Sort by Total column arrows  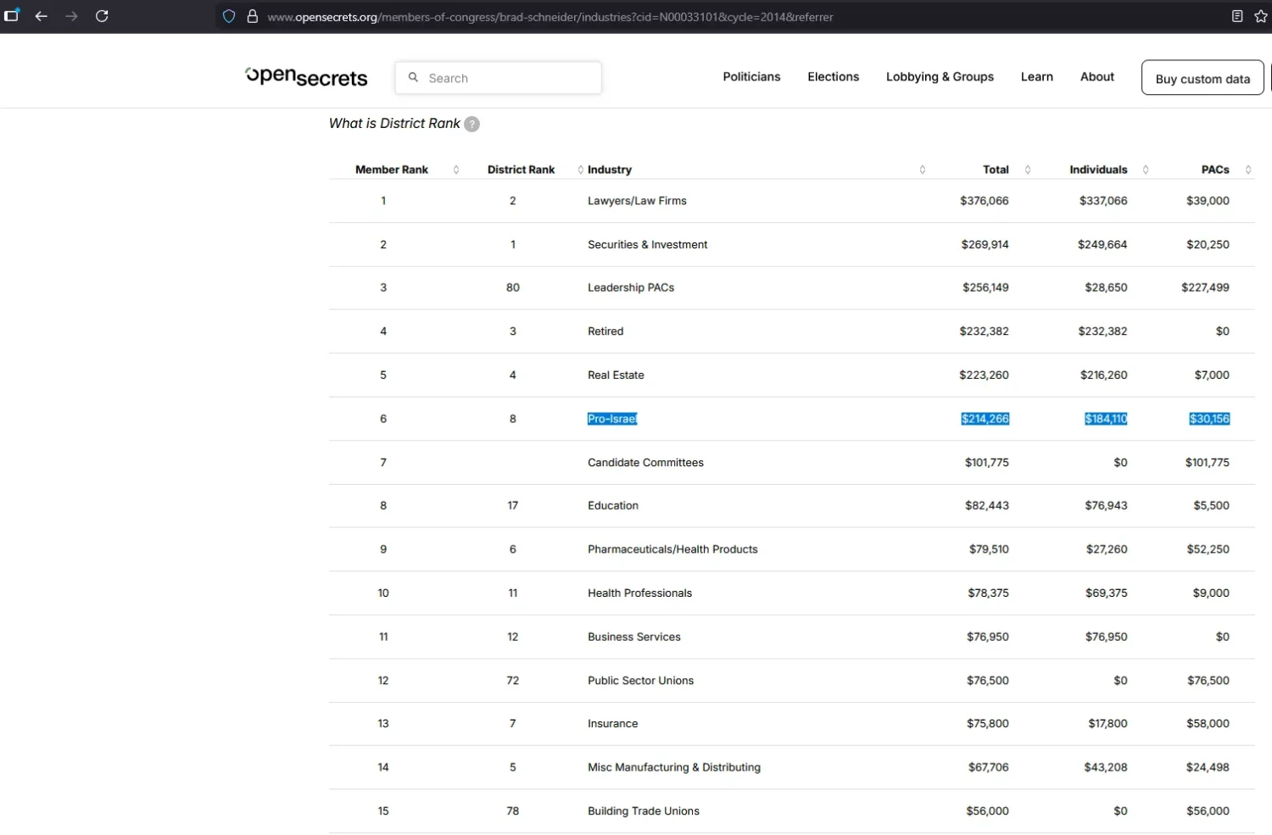[x=1028, y=170]
